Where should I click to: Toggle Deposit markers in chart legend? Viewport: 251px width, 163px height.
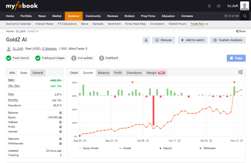(x=166, y=148)
